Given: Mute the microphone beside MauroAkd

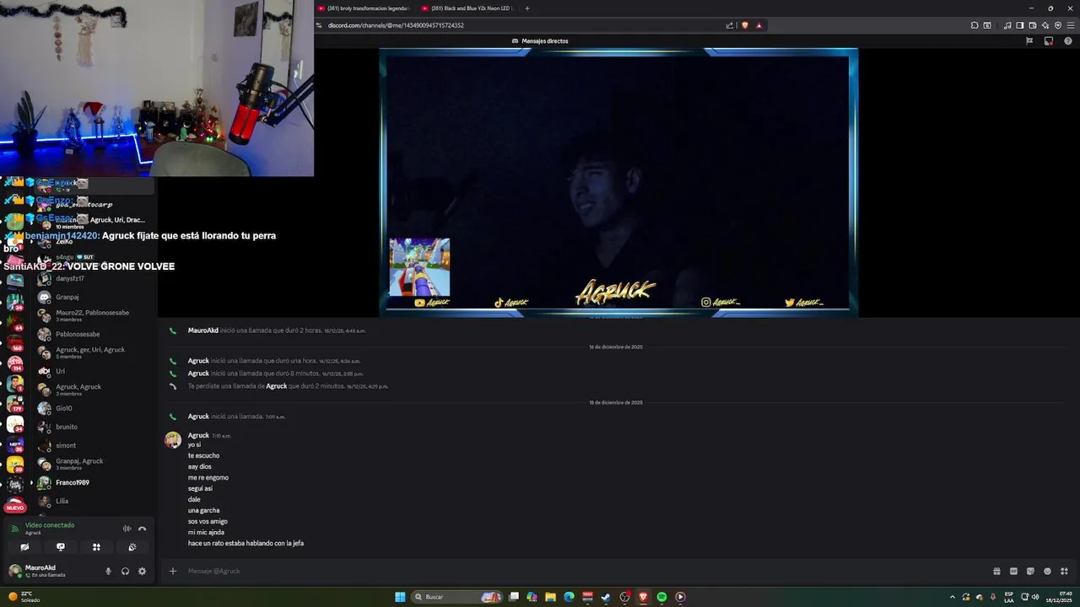Looking at the screenshot, I should (108, 571).
